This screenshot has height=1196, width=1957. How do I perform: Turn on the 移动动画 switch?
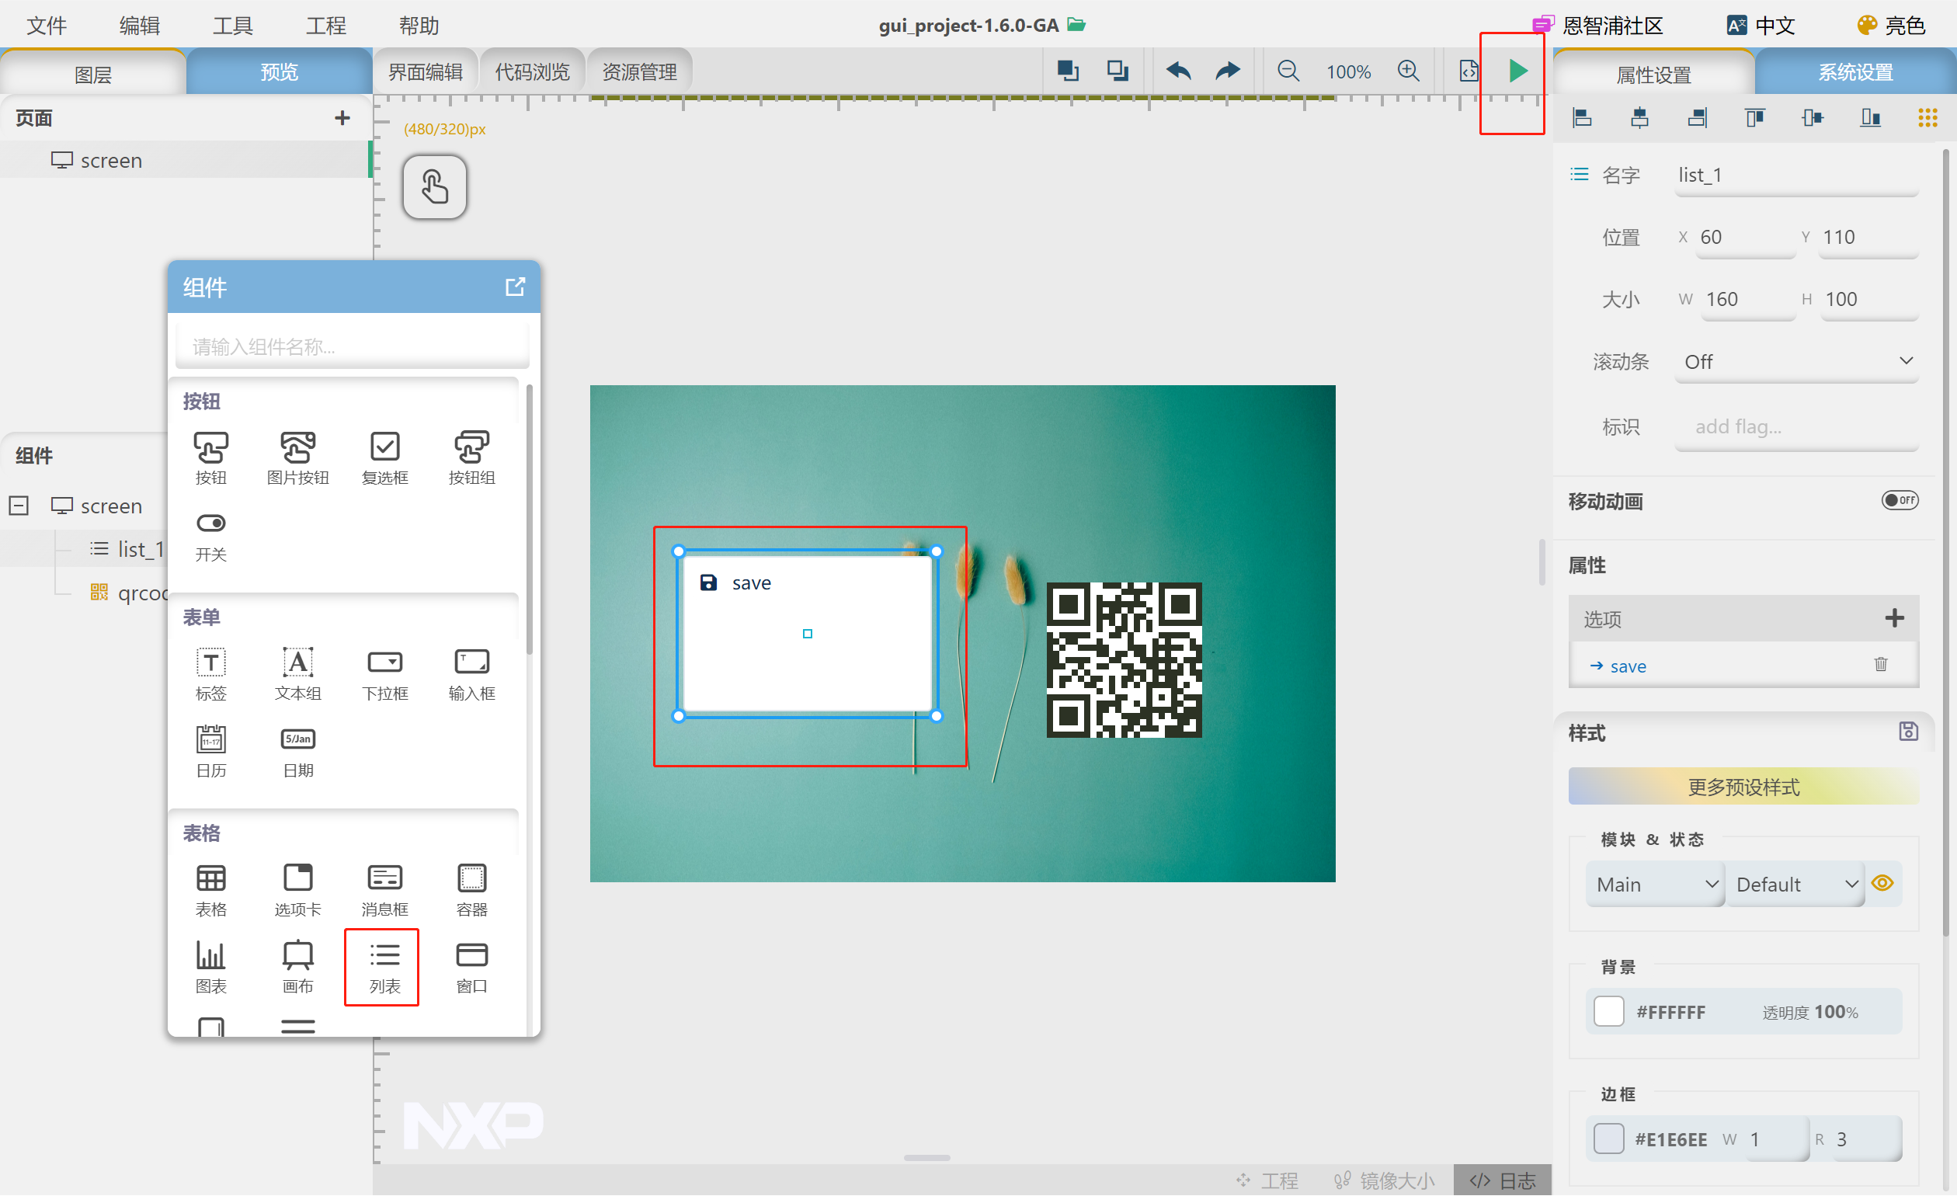click(x=1900, y=500)
